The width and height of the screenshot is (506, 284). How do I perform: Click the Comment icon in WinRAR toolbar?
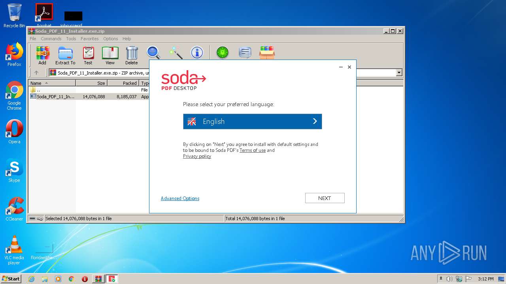[x=245, y=52]
